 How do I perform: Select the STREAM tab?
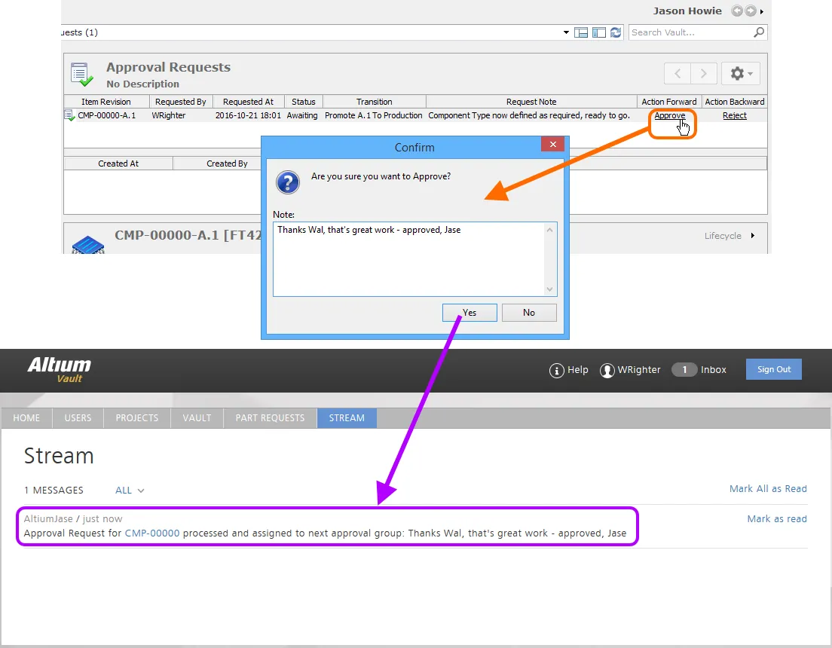[x=347, y=418]
